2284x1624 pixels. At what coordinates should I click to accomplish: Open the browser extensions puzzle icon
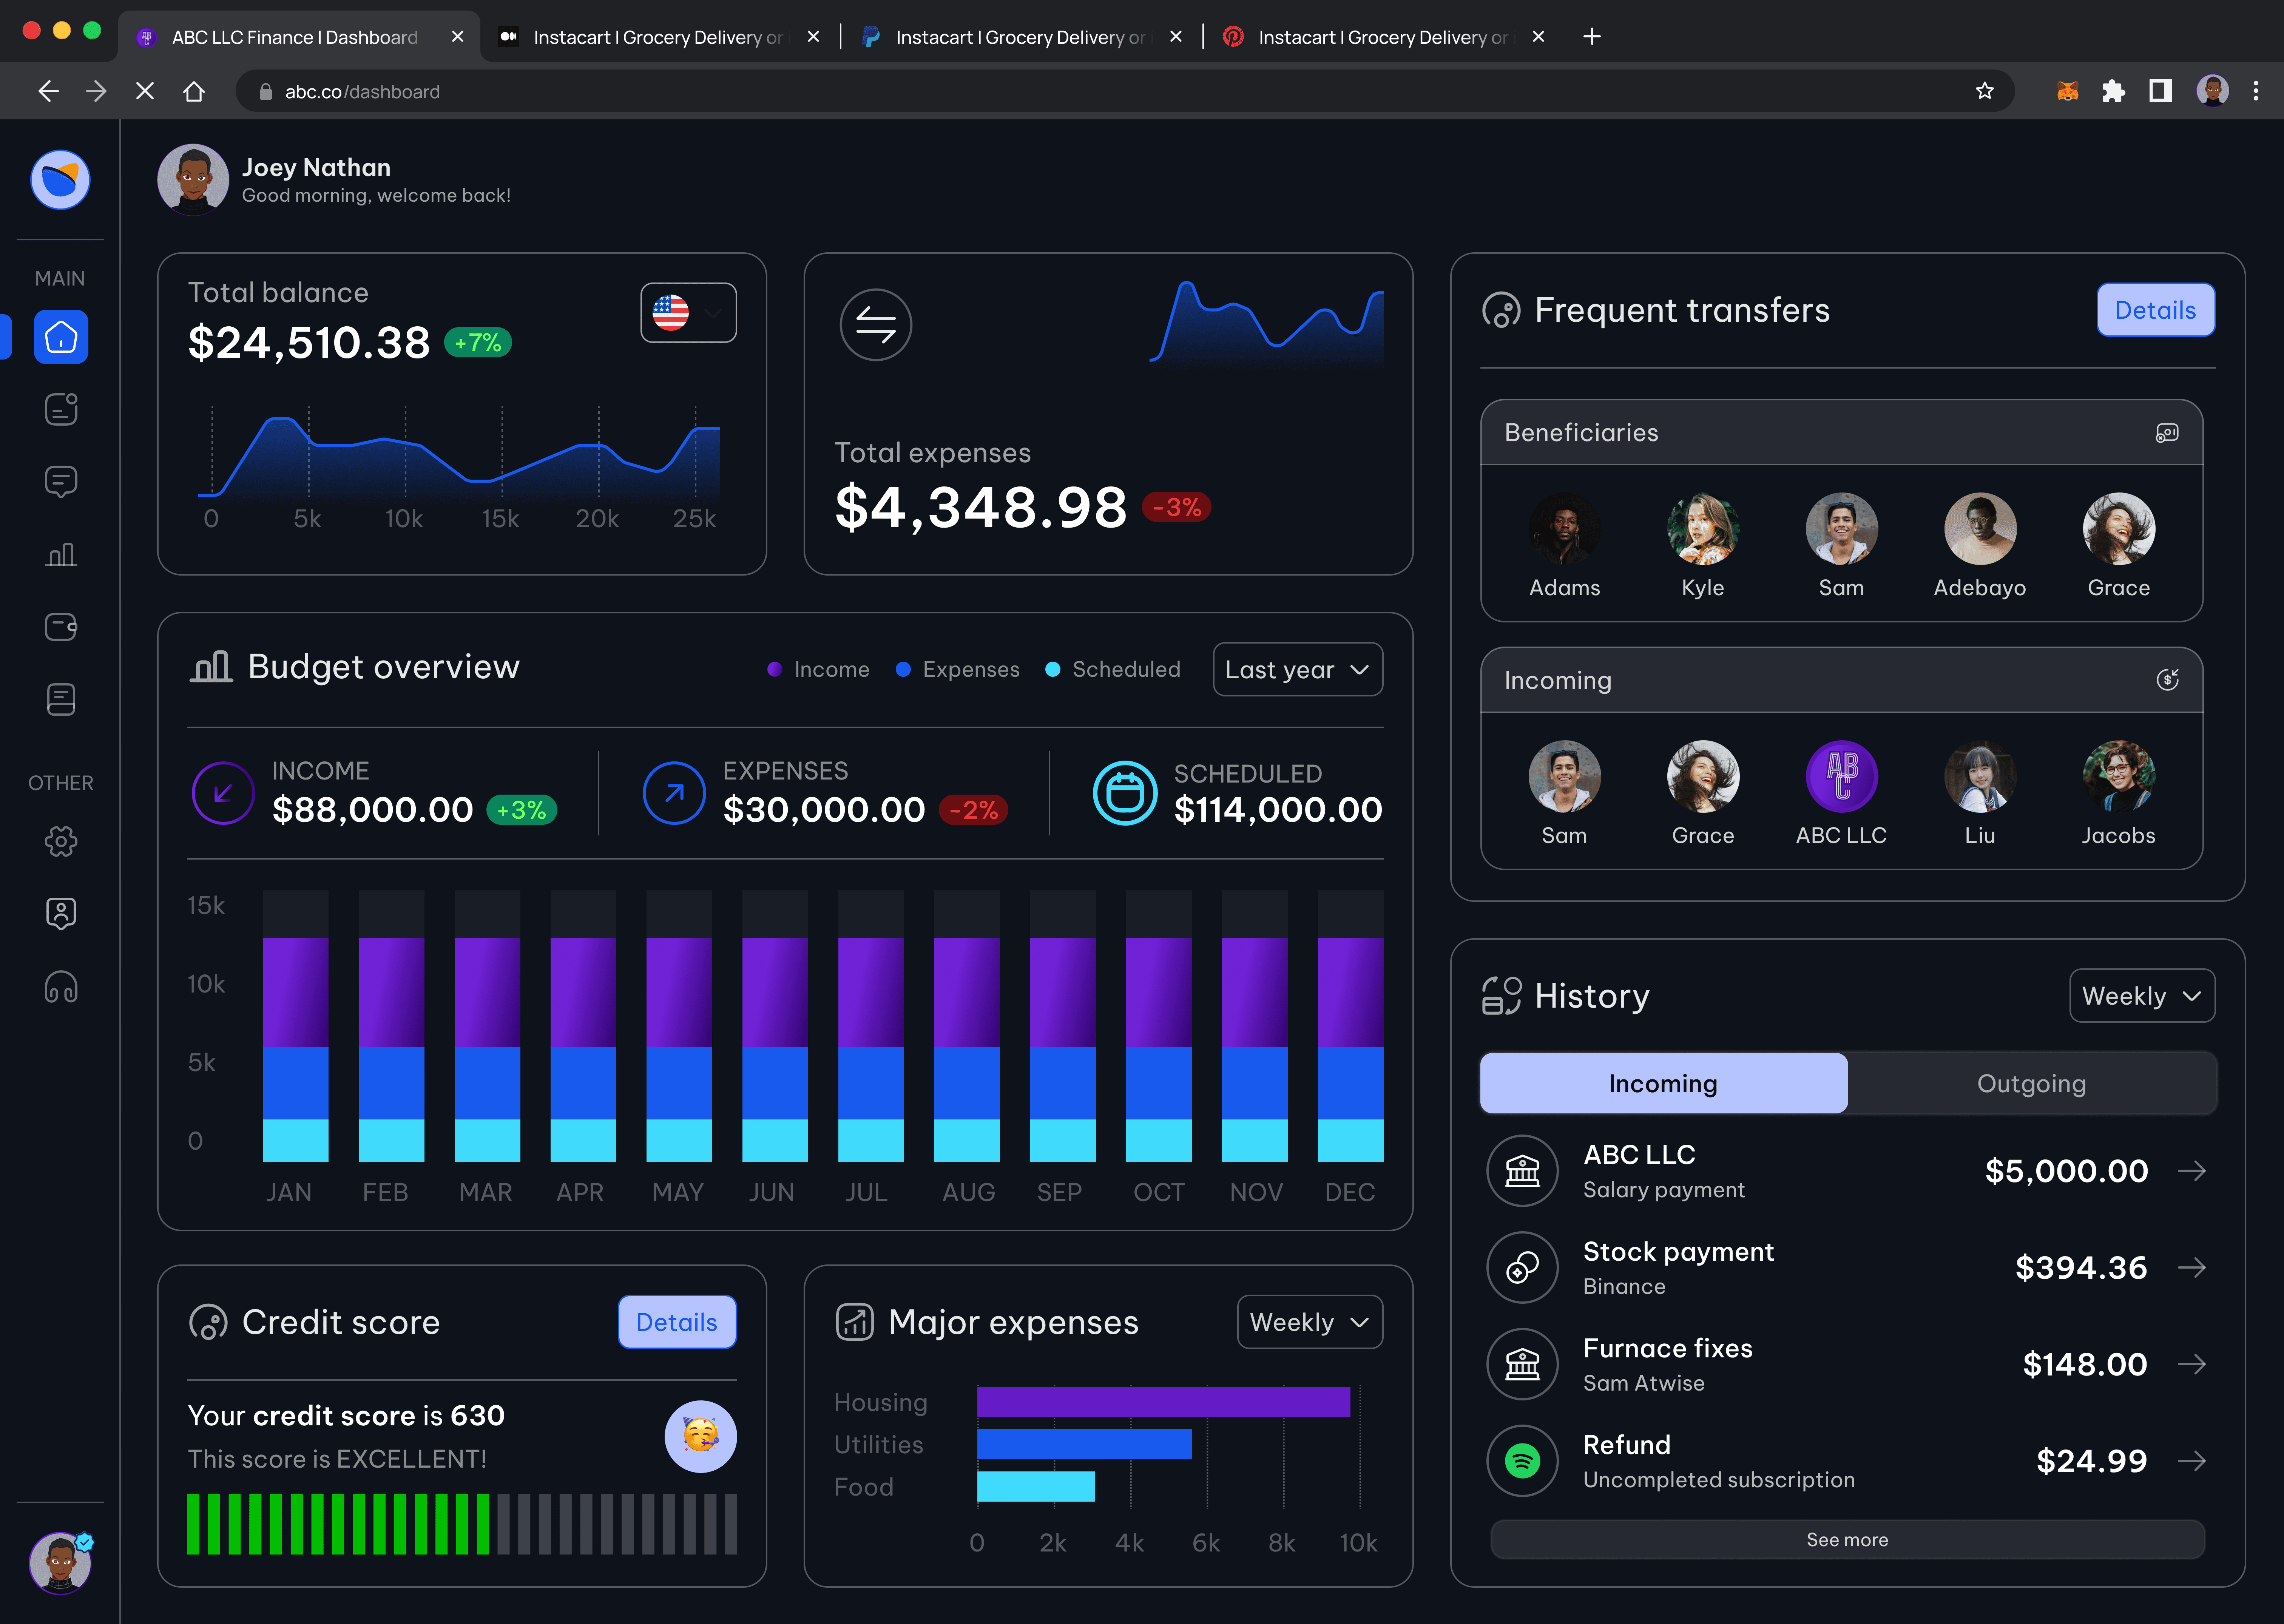click(x=2113, y=91)
